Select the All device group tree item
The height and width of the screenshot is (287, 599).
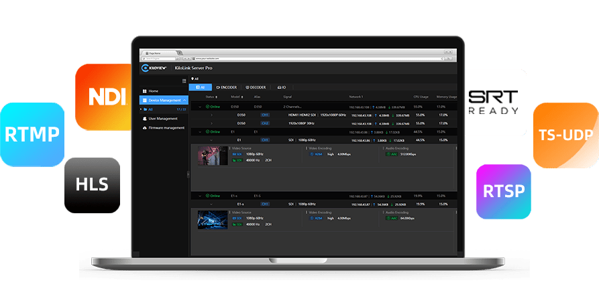(x=151, y=109)
